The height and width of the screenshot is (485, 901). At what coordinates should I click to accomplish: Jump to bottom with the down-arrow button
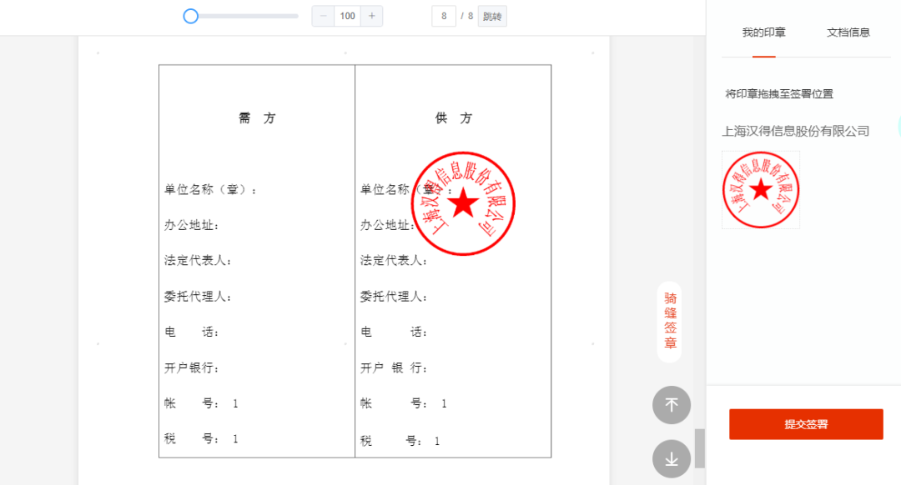pos(671,458)
